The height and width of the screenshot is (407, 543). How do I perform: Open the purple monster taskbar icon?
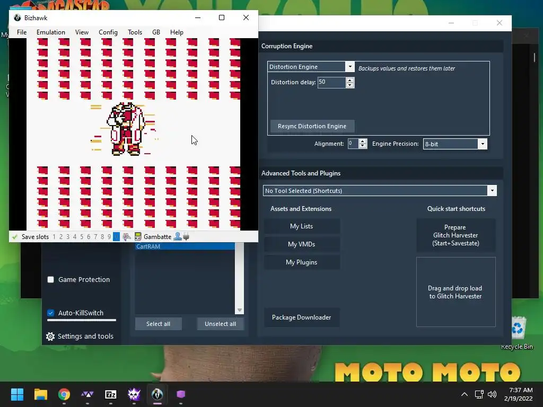[x=134, y=394]
